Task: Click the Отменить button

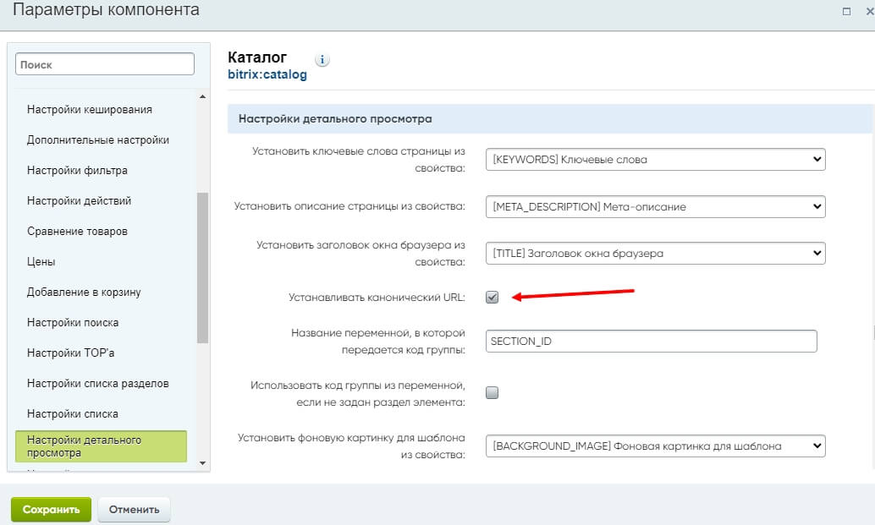Action: pos(134,510)
